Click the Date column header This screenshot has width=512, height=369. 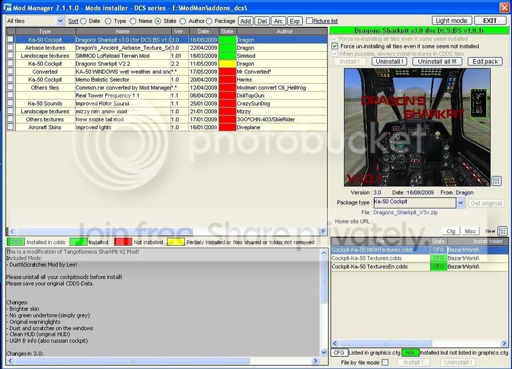(203, 31)
